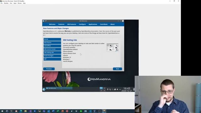This screenshot has width=201, height=113.
Task: Open the OpenMandriva application launcher
Action: [x=44, y=89]
